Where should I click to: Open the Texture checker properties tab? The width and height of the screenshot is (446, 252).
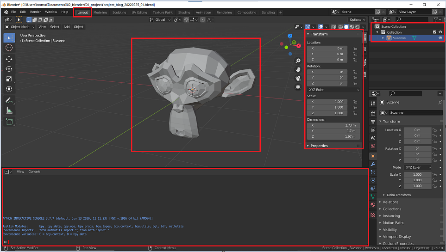pyautogui.click(x=373, y=215)
